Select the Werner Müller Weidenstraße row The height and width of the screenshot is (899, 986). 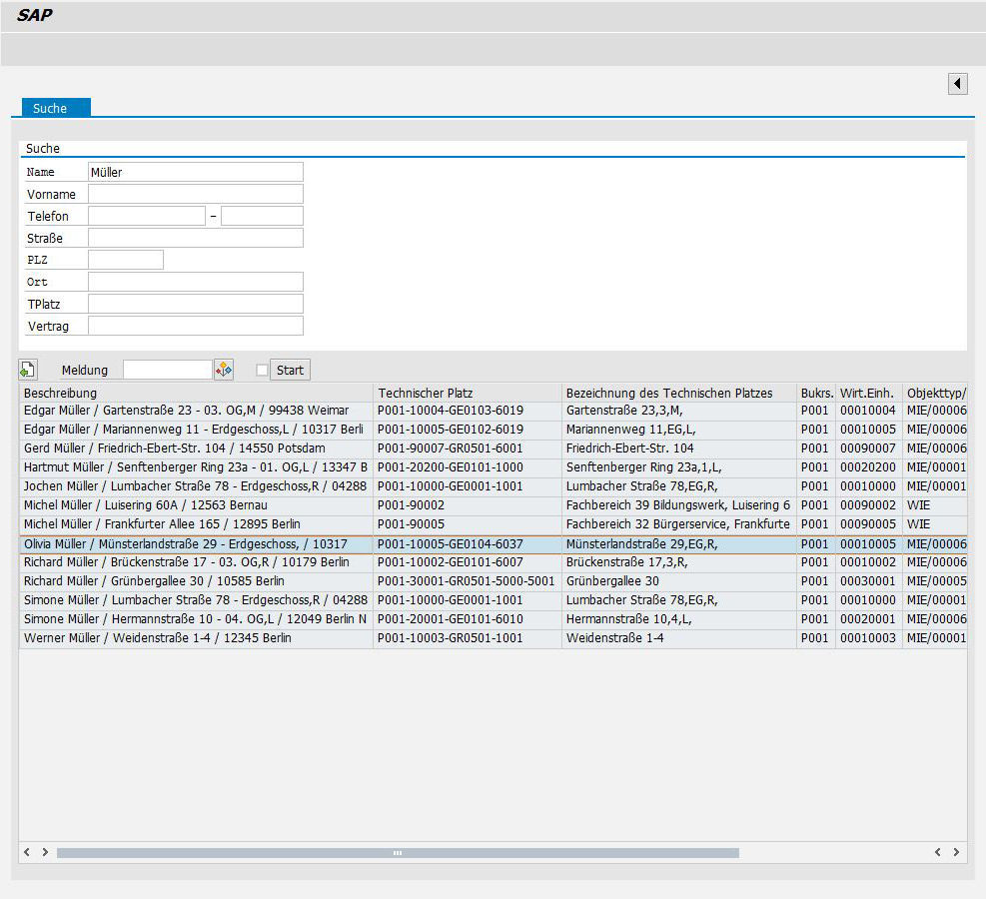pyautogui.click(x=195, y=638)
